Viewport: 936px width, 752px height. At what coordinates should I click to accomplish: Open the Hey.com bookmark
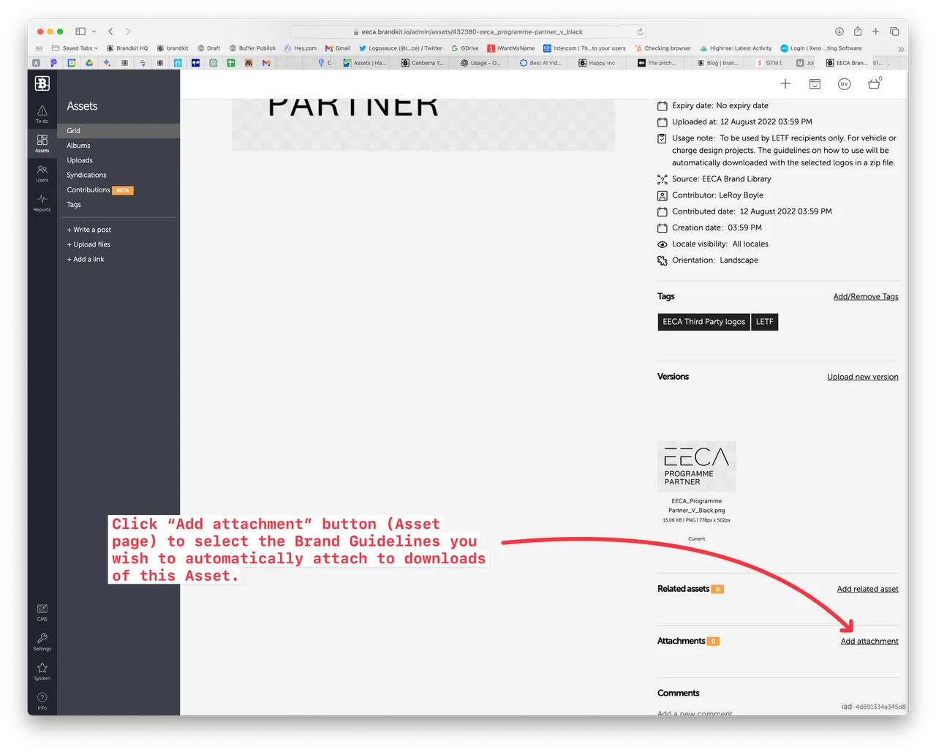(x=301, y=48)
